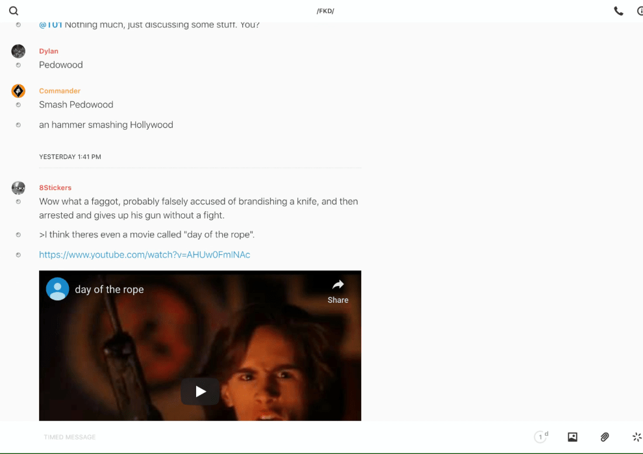This screenshot has width=643, height=454.
Task: Open the search icon in top bar
Action: (14, 11)
